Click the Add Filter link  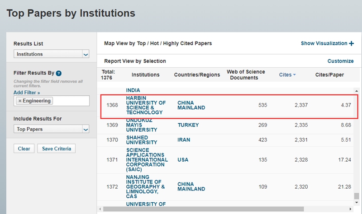point(27,93)
